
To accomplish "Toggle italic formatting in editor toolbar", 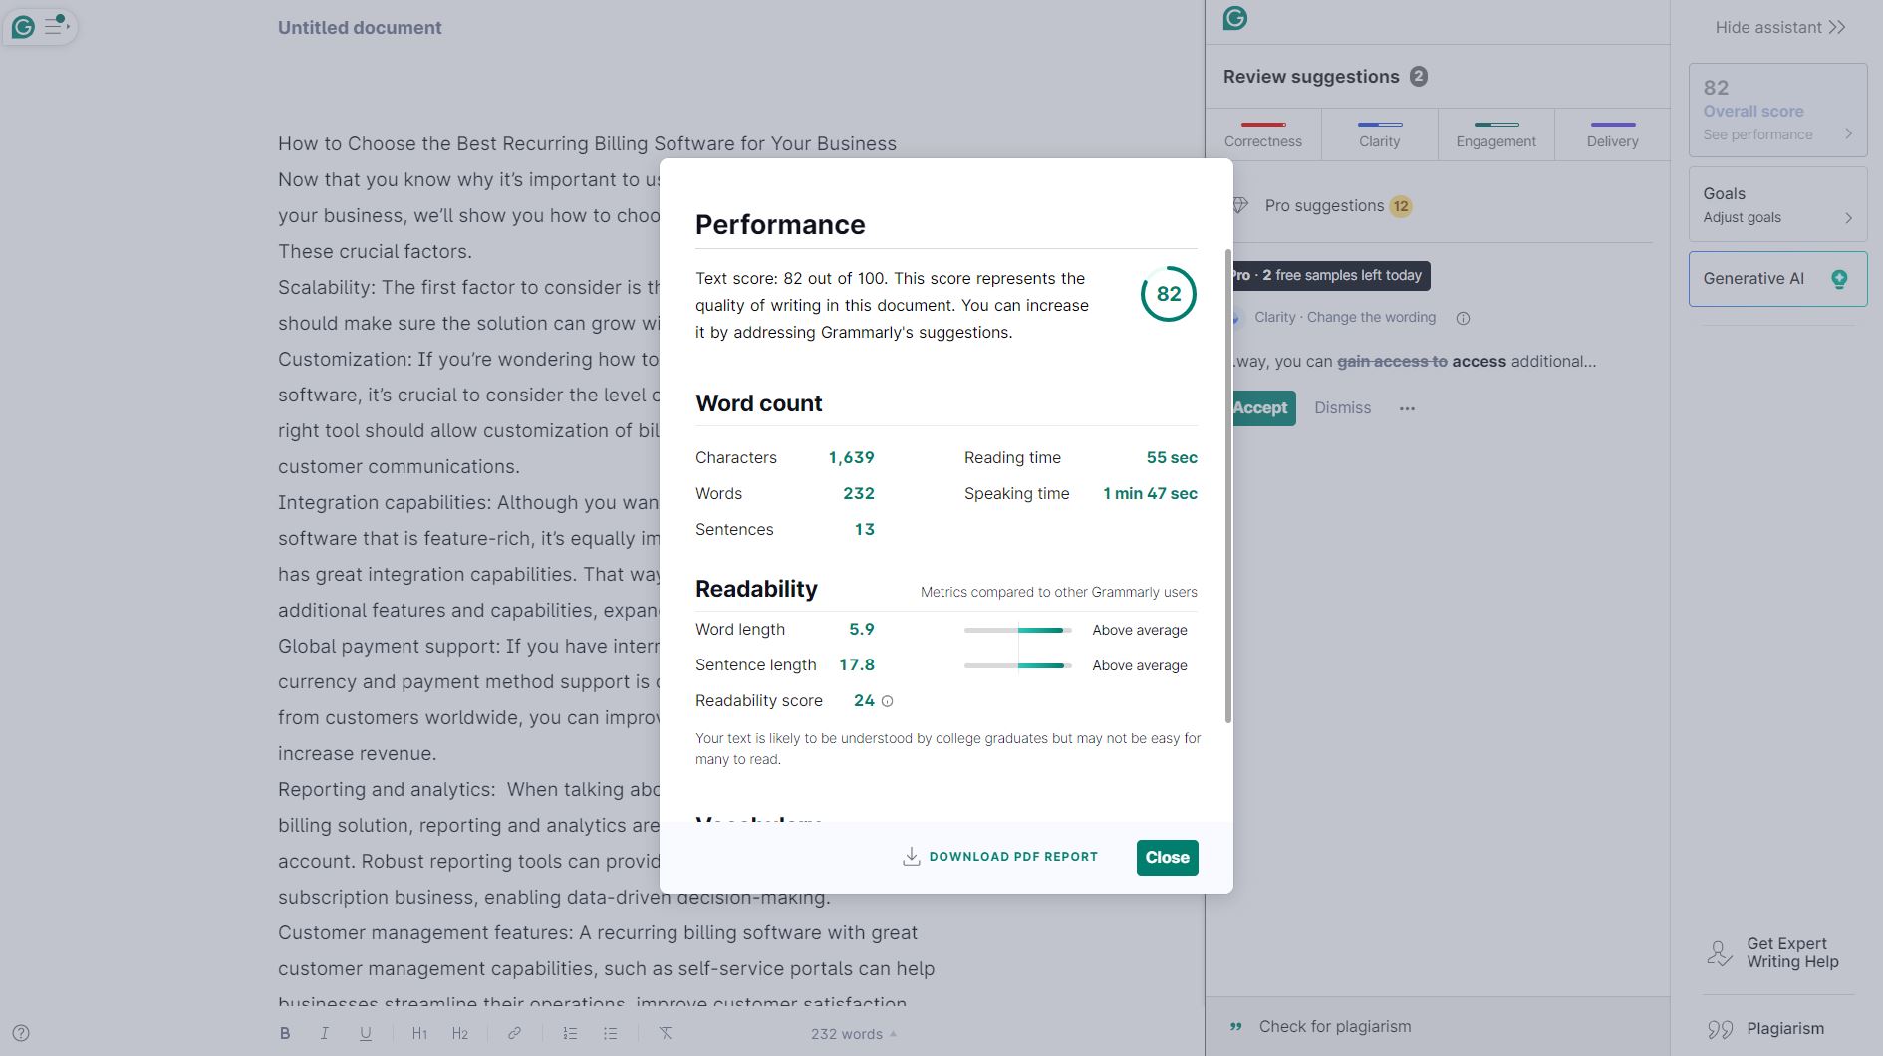I will pyautogui.click(x=325, y=1033).
